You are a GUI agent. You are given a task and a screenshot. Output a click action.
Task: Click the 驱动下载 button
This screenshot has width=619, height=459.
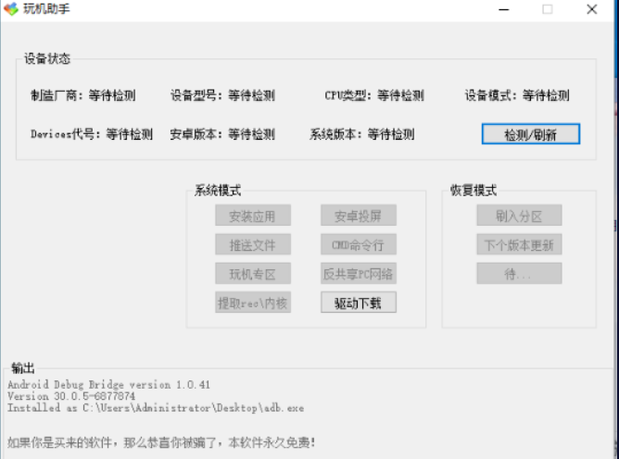(358, 302)
